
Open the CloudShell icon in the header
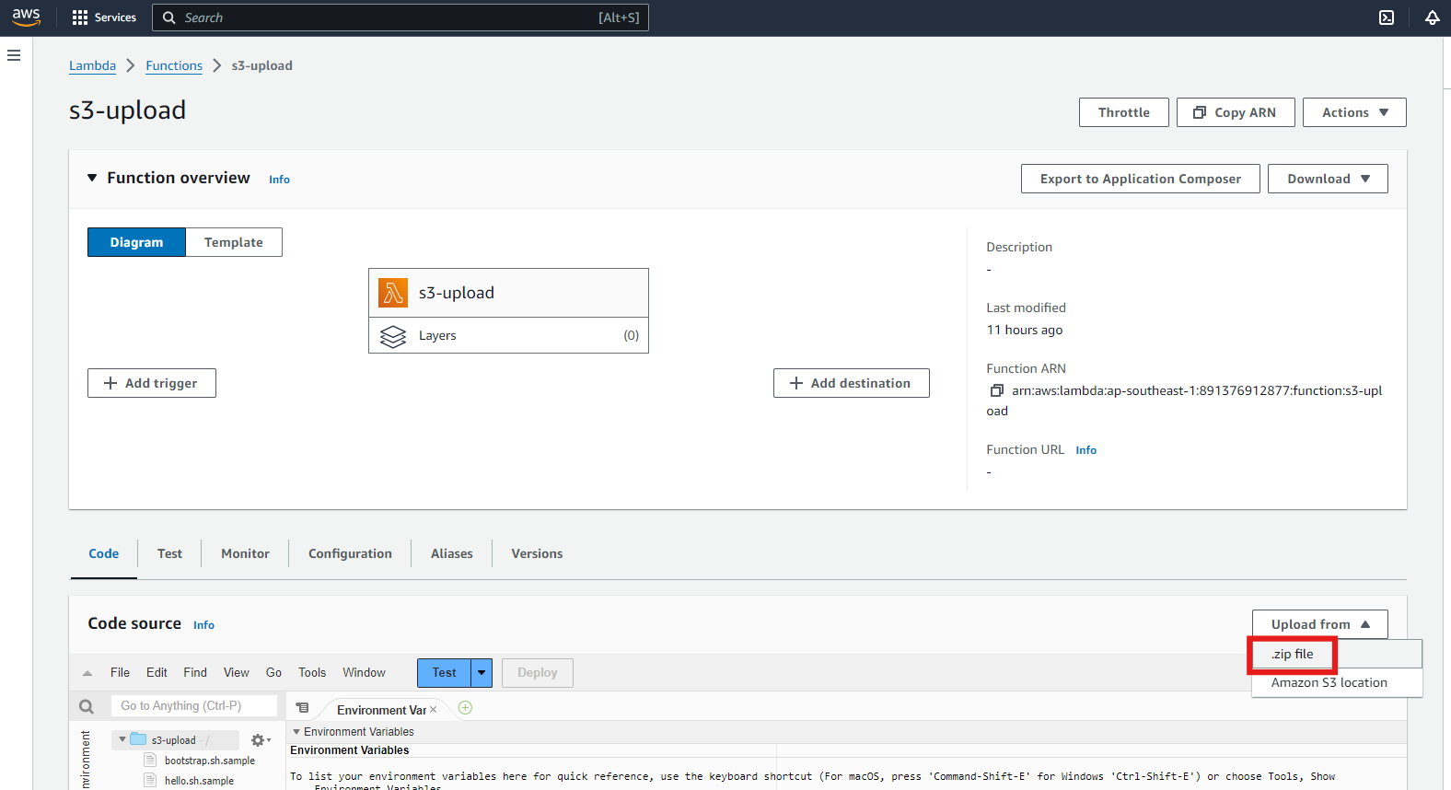pyautogui.click(x=1387, y=17)
